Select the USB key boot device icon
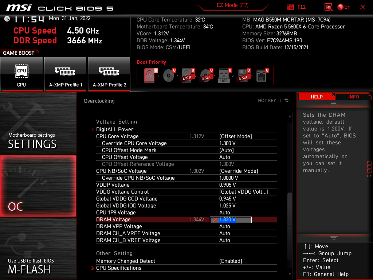Screen dimensions: 373x280 tap(224, 75)
